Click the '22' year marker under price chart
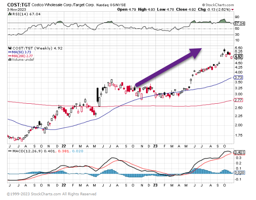 click(64, 146)
